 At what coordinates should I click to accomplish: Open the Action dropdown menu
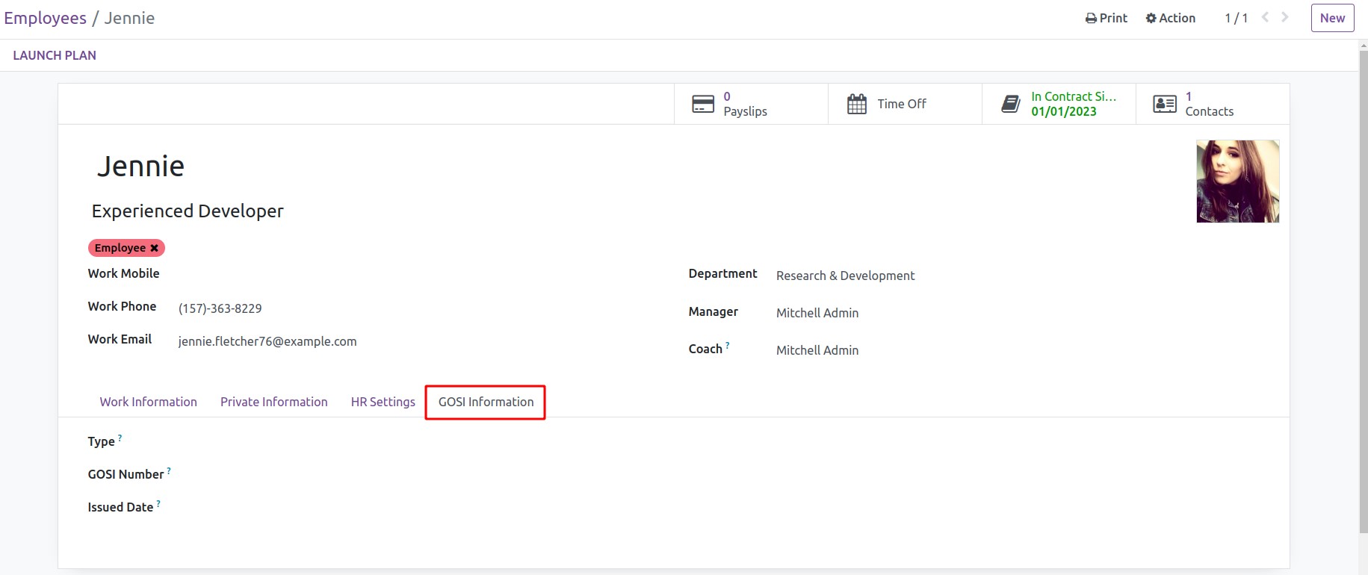point(1171,18)
